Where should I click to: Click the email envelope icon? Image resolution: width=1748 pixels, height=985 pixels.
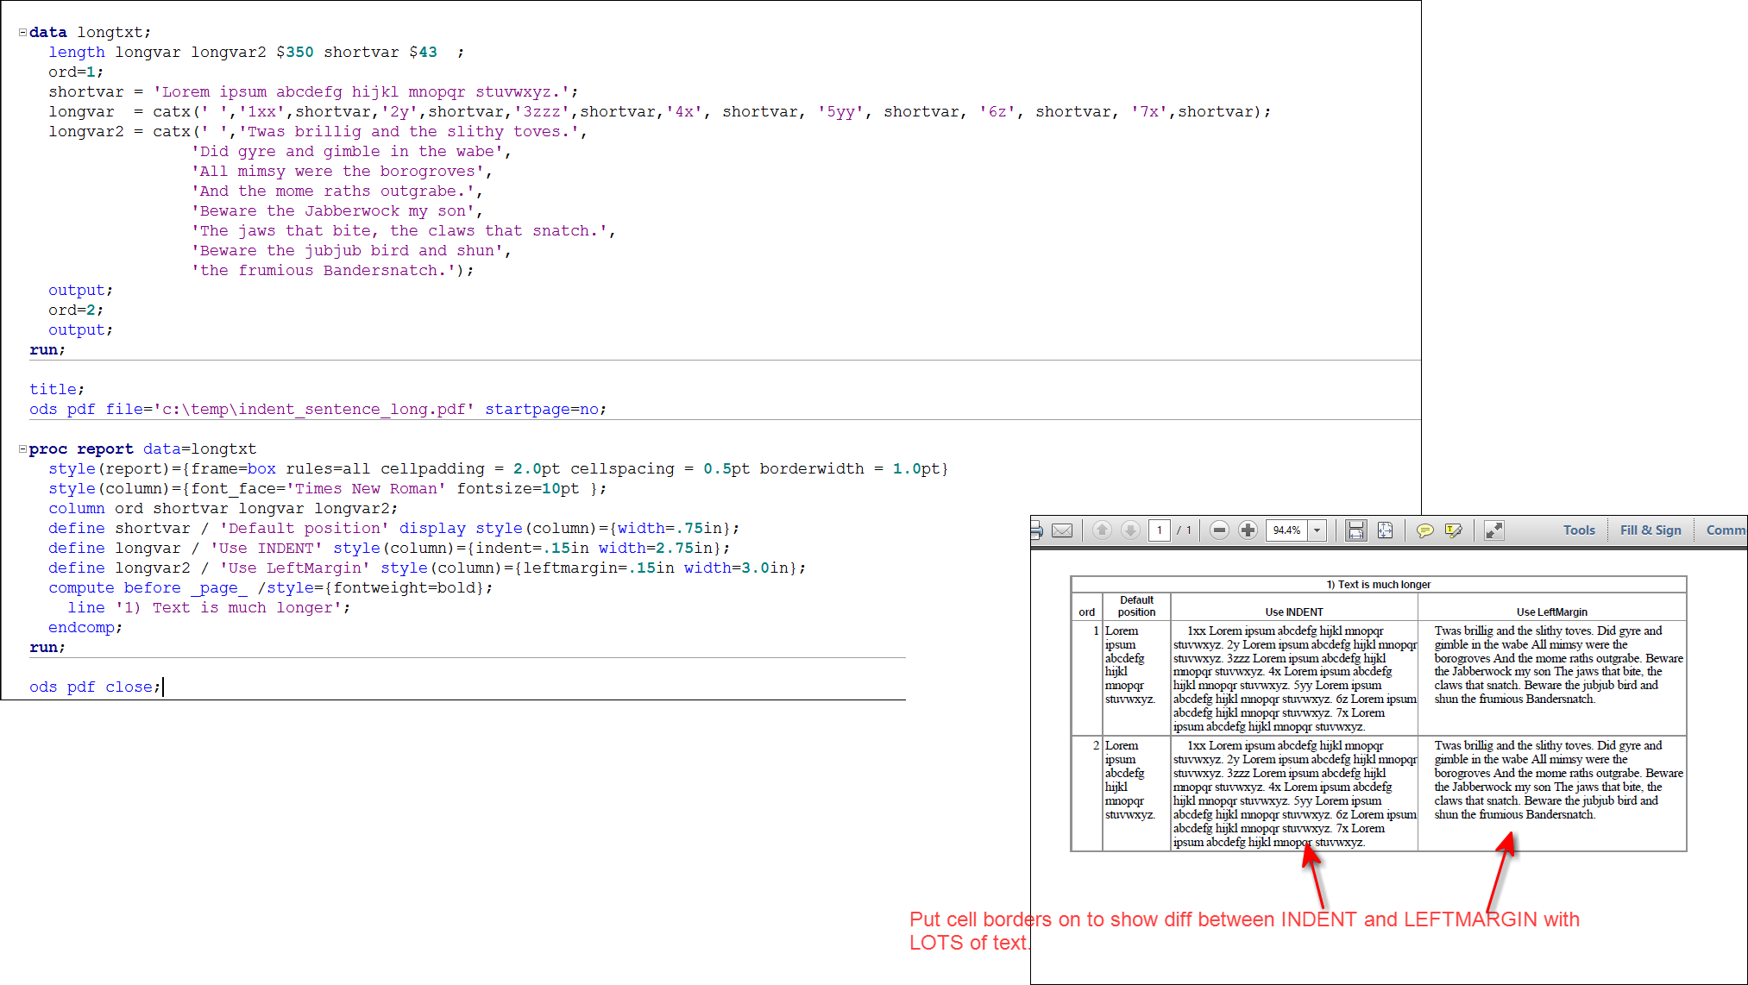[1062, 530]
